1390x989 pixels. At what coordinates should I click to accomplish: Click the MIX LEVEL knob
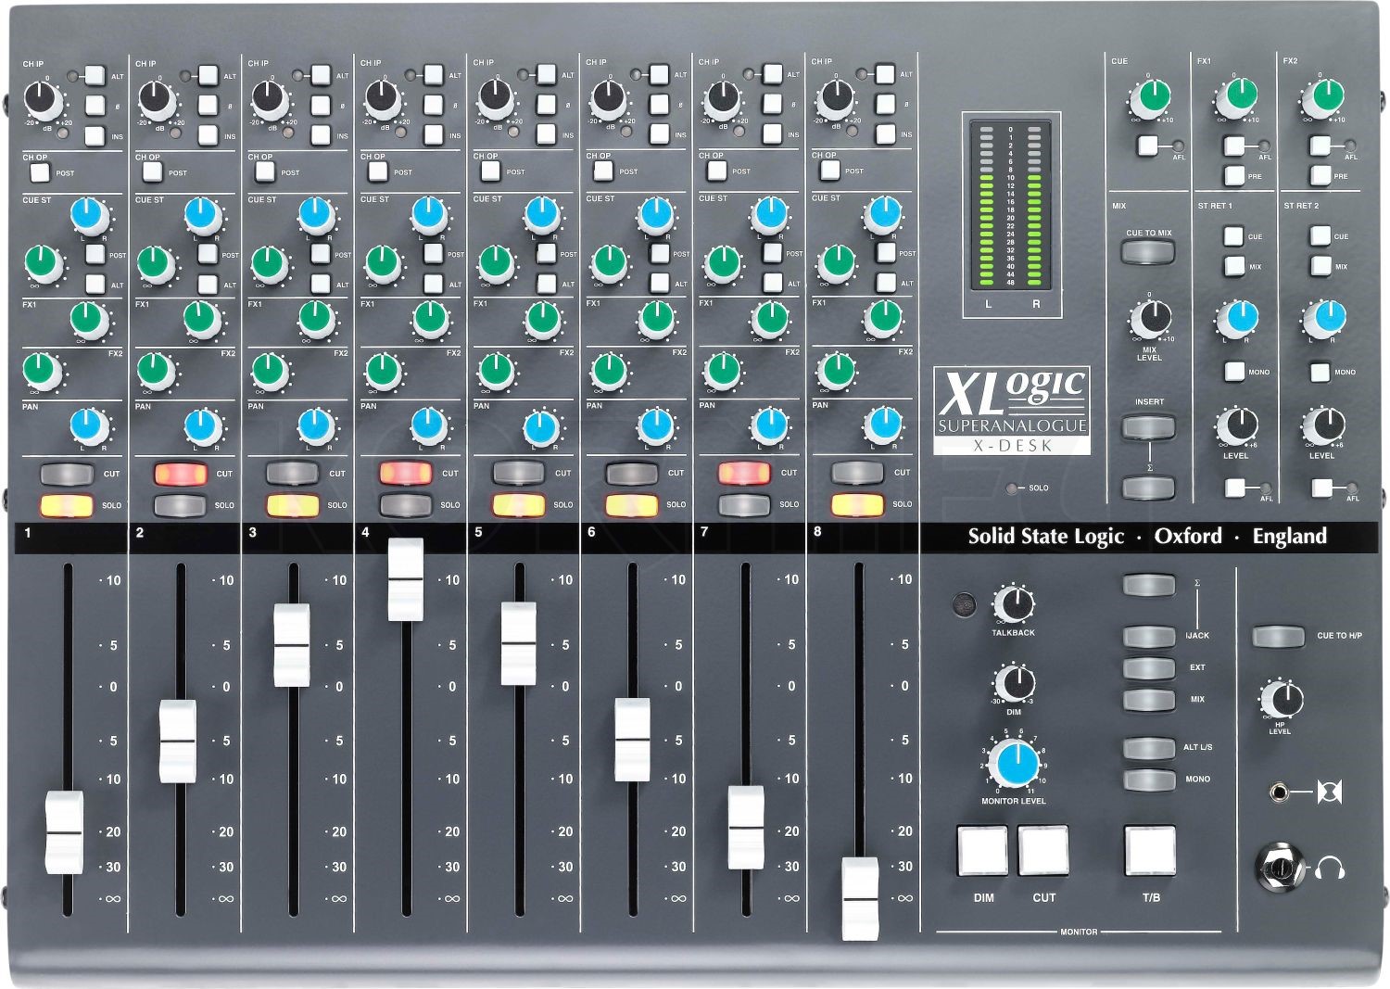[x=1150, y=320]
